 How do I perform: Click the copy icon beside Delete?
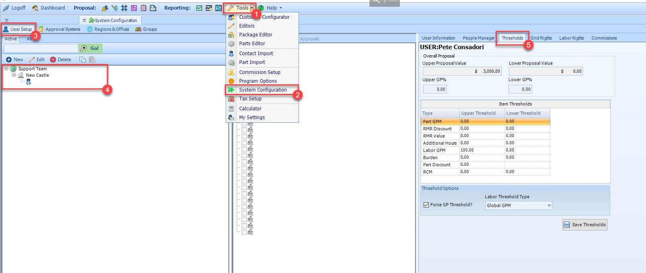pos(83,60)
